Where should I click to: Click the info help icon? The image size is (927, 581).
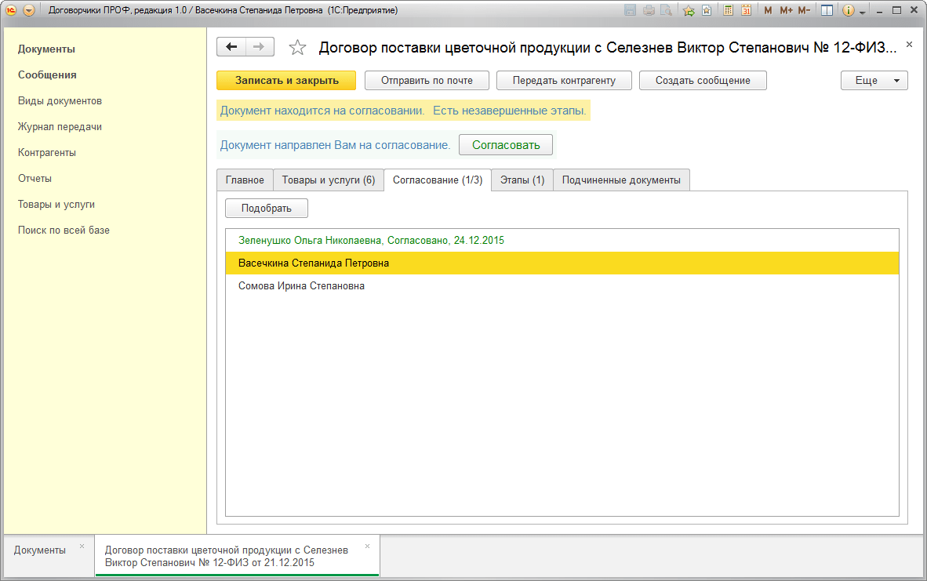click(x=849, y=10)
